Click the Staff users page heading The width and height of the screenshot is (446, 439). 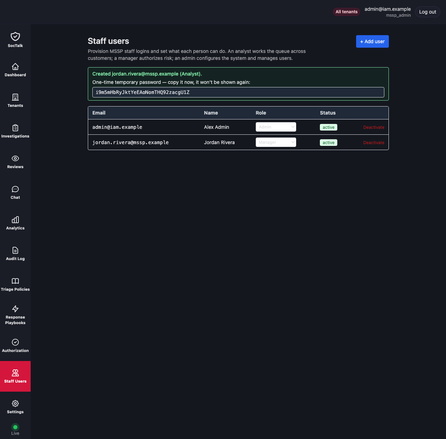108,41
